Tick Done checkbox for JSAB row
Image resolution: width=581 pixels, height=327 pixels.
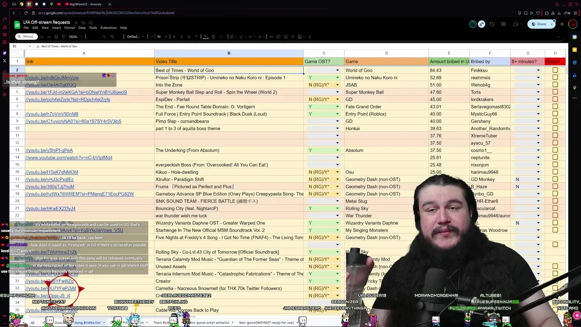(555, 85)
